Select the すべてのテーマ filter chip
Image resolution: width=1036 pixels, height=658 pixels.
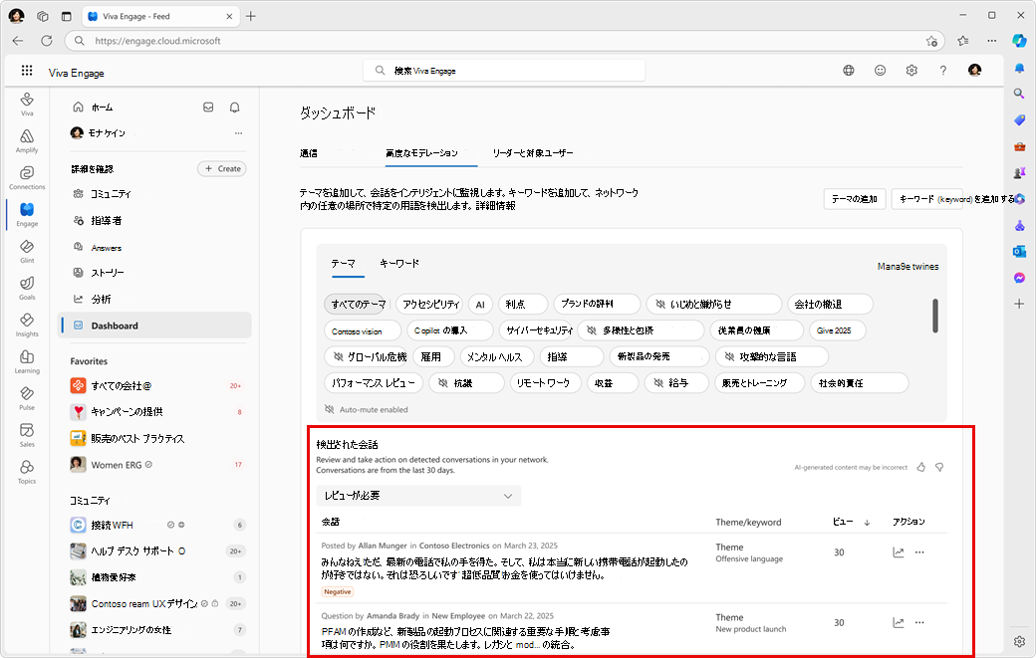point(356,305)
